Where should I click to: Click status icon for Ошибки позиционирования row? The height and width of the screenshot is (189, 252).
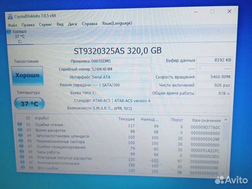(21, 146)
